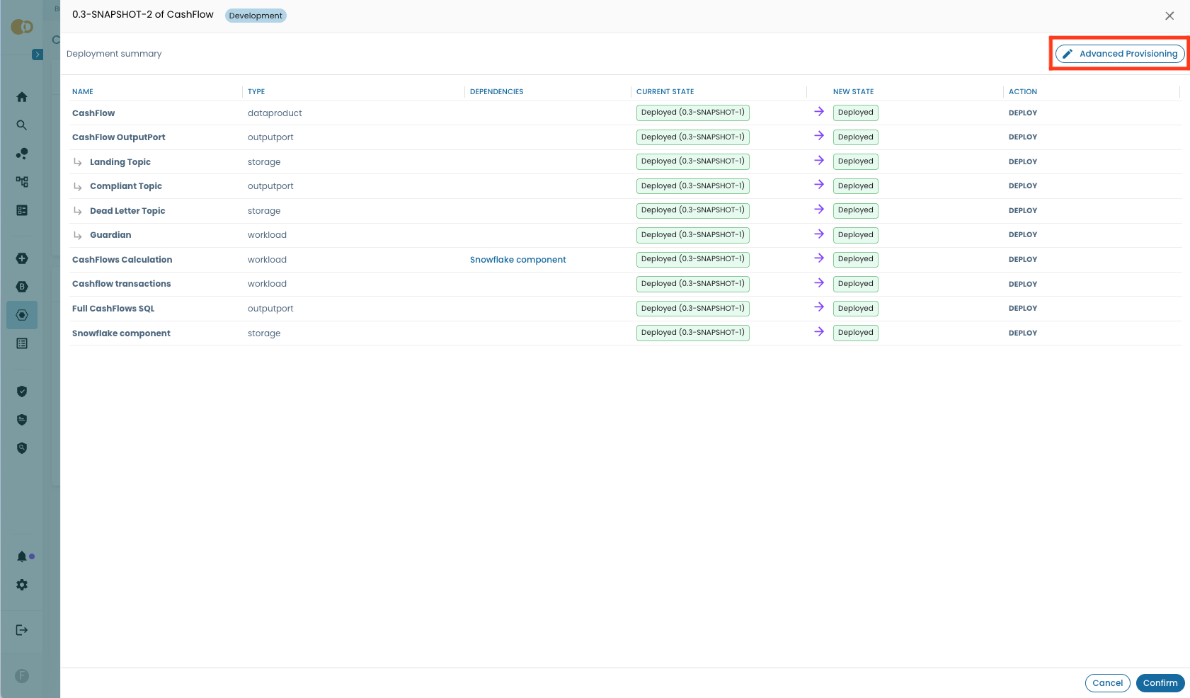Close the deployment dialog with X
The width and height of the screenshot is (1190, 698).
point(1169,16)
